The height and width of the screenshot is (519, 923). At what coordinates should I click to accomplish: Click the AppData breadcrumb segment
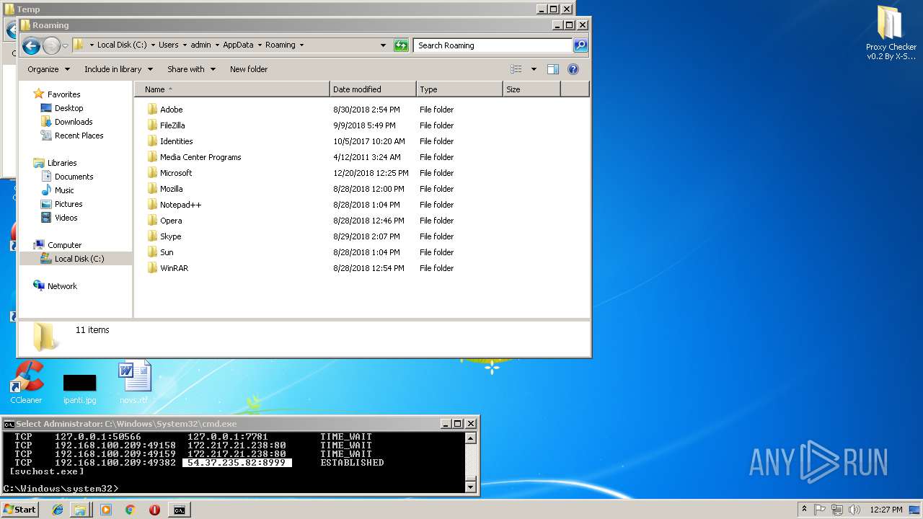click(238, 45)
